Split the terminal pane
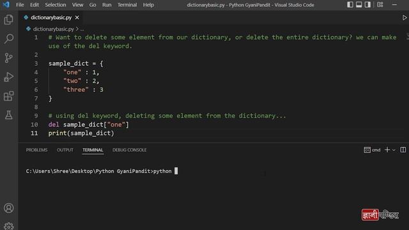Screen dimensions: 409x230 pos(403,149)
